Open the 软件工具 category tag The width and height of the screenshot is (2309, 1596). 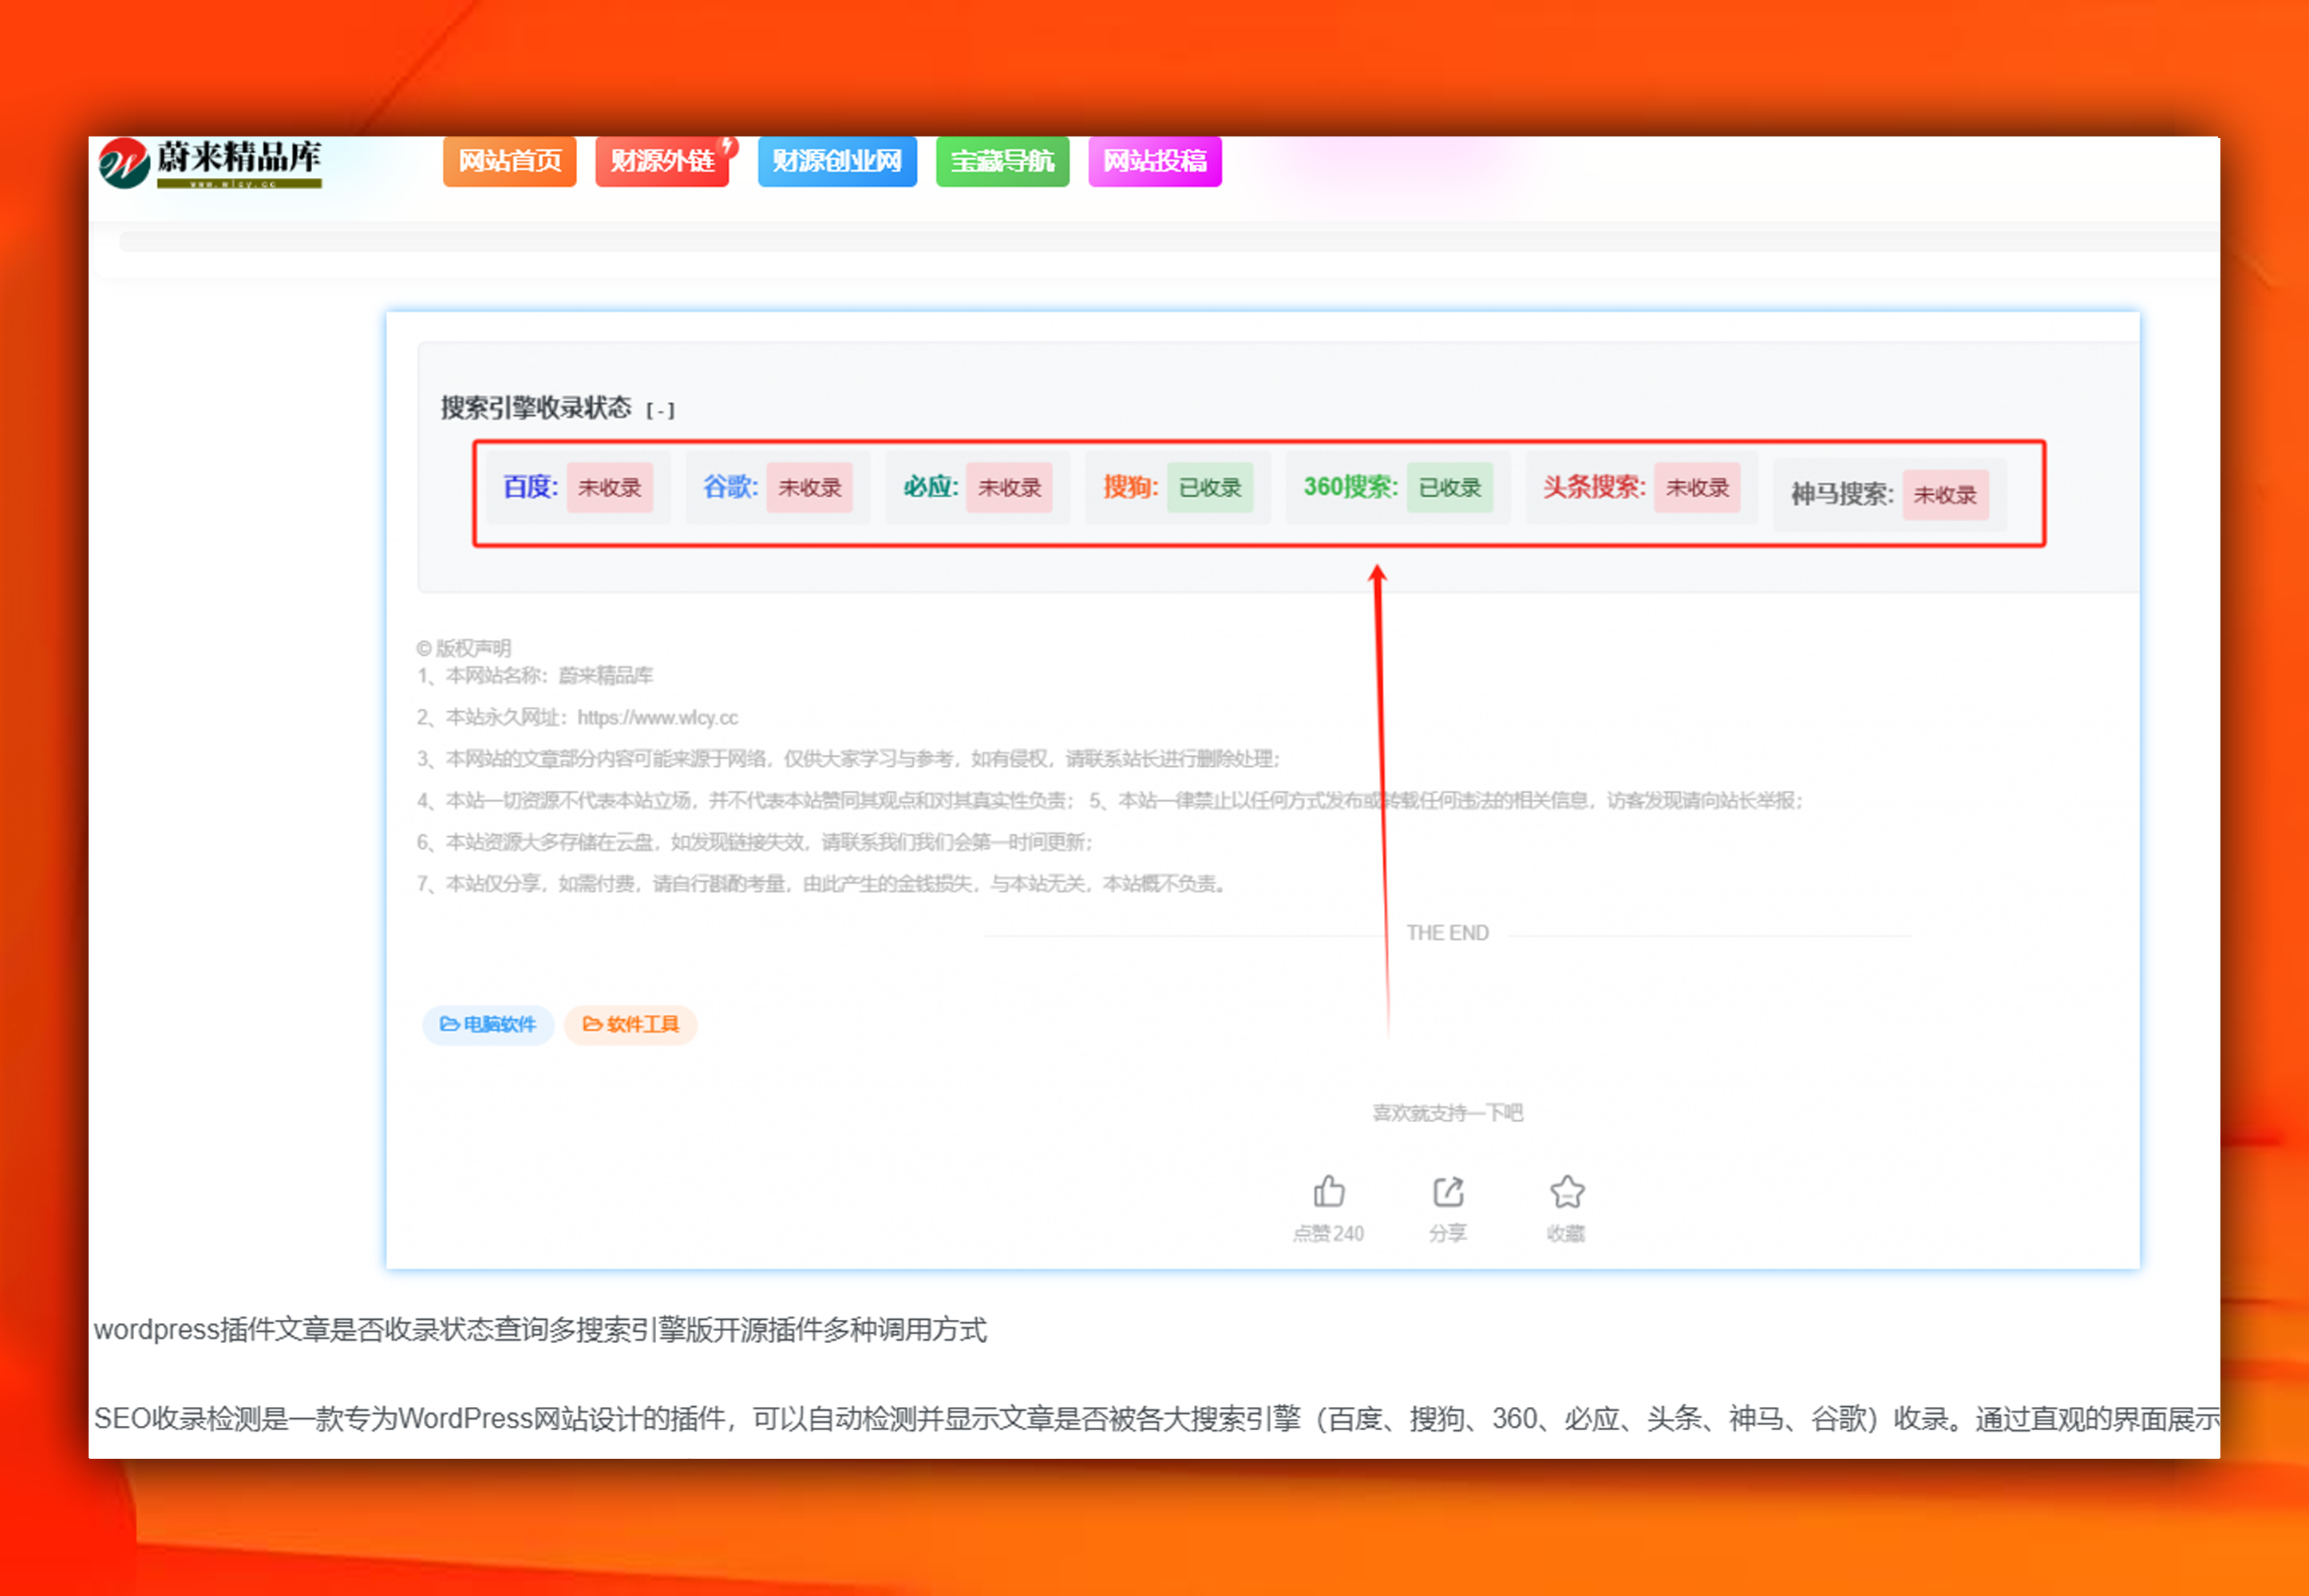coord(630,1025)
